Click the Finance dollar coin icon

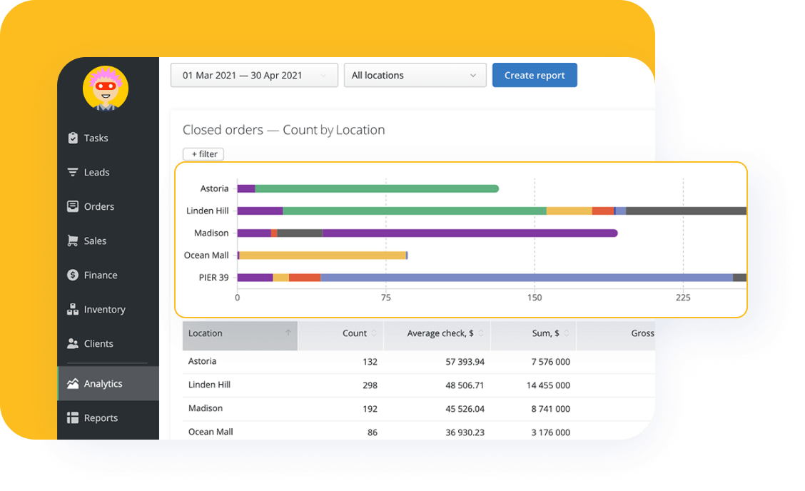pyautogui.click(x=73, y=275)
